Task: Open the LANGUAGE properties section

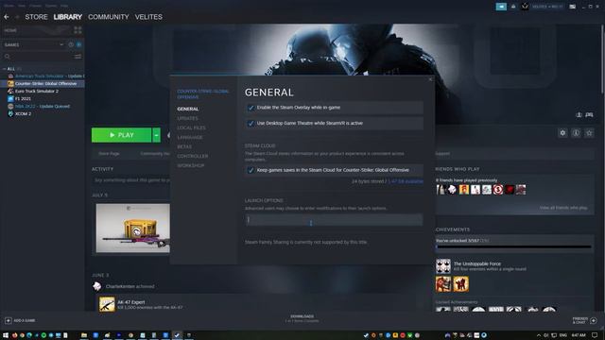Action: 190,137
